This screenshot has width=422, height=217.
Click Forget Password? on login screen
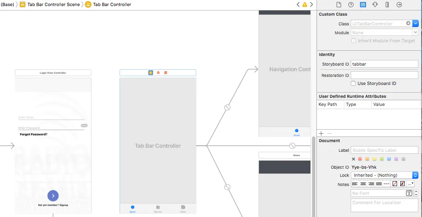pyautogui.click(x=34, y=134)
